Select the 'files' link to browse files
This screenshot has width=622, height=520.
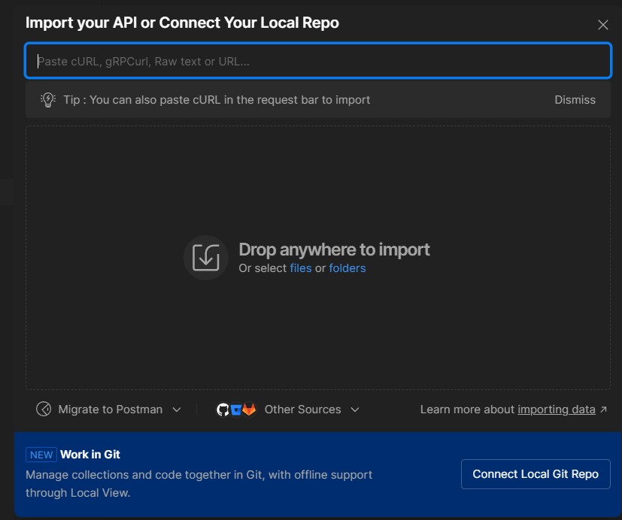[x=300, y=268]
